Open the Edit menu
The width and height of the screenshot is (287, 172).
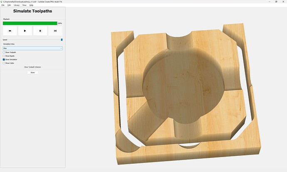[9, 5]
